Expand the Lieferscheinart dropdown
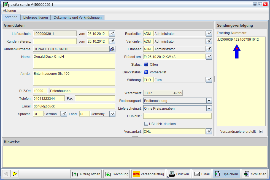 (209, 108)
